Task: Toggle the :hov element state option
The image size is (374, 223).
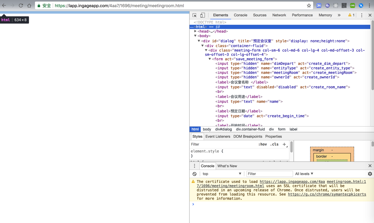Action: pyautogui.click(x=262, y=144)
